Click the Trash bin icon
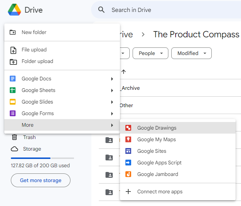The width and height of the screenshot is (241, 206). click(x=14, y=137)
